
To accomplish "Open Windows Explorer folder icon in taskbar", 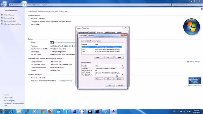I will tap(19, 111).
